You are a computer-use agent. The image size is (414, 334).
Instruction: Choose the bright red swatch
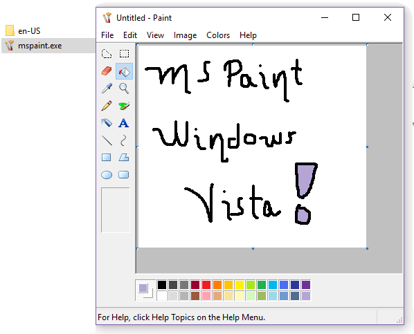click(x=206, y=285)
